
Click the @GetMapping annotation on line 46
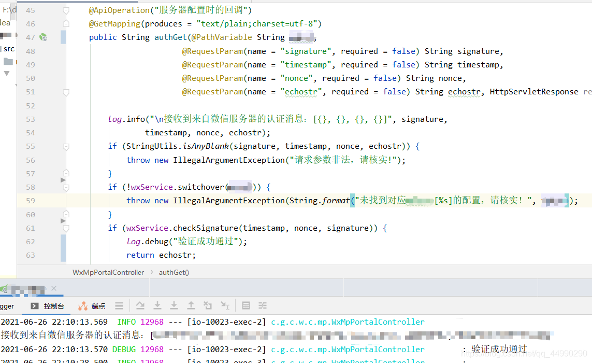tap(114, 24)
